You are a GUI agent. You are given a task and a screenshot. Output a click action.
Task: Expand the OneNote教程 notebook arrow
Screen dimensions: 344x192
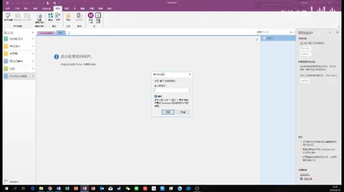[33, 76]
